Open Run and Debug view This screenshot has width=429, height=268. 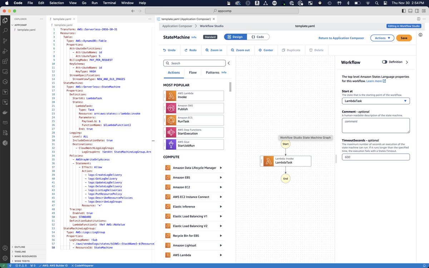5,51
